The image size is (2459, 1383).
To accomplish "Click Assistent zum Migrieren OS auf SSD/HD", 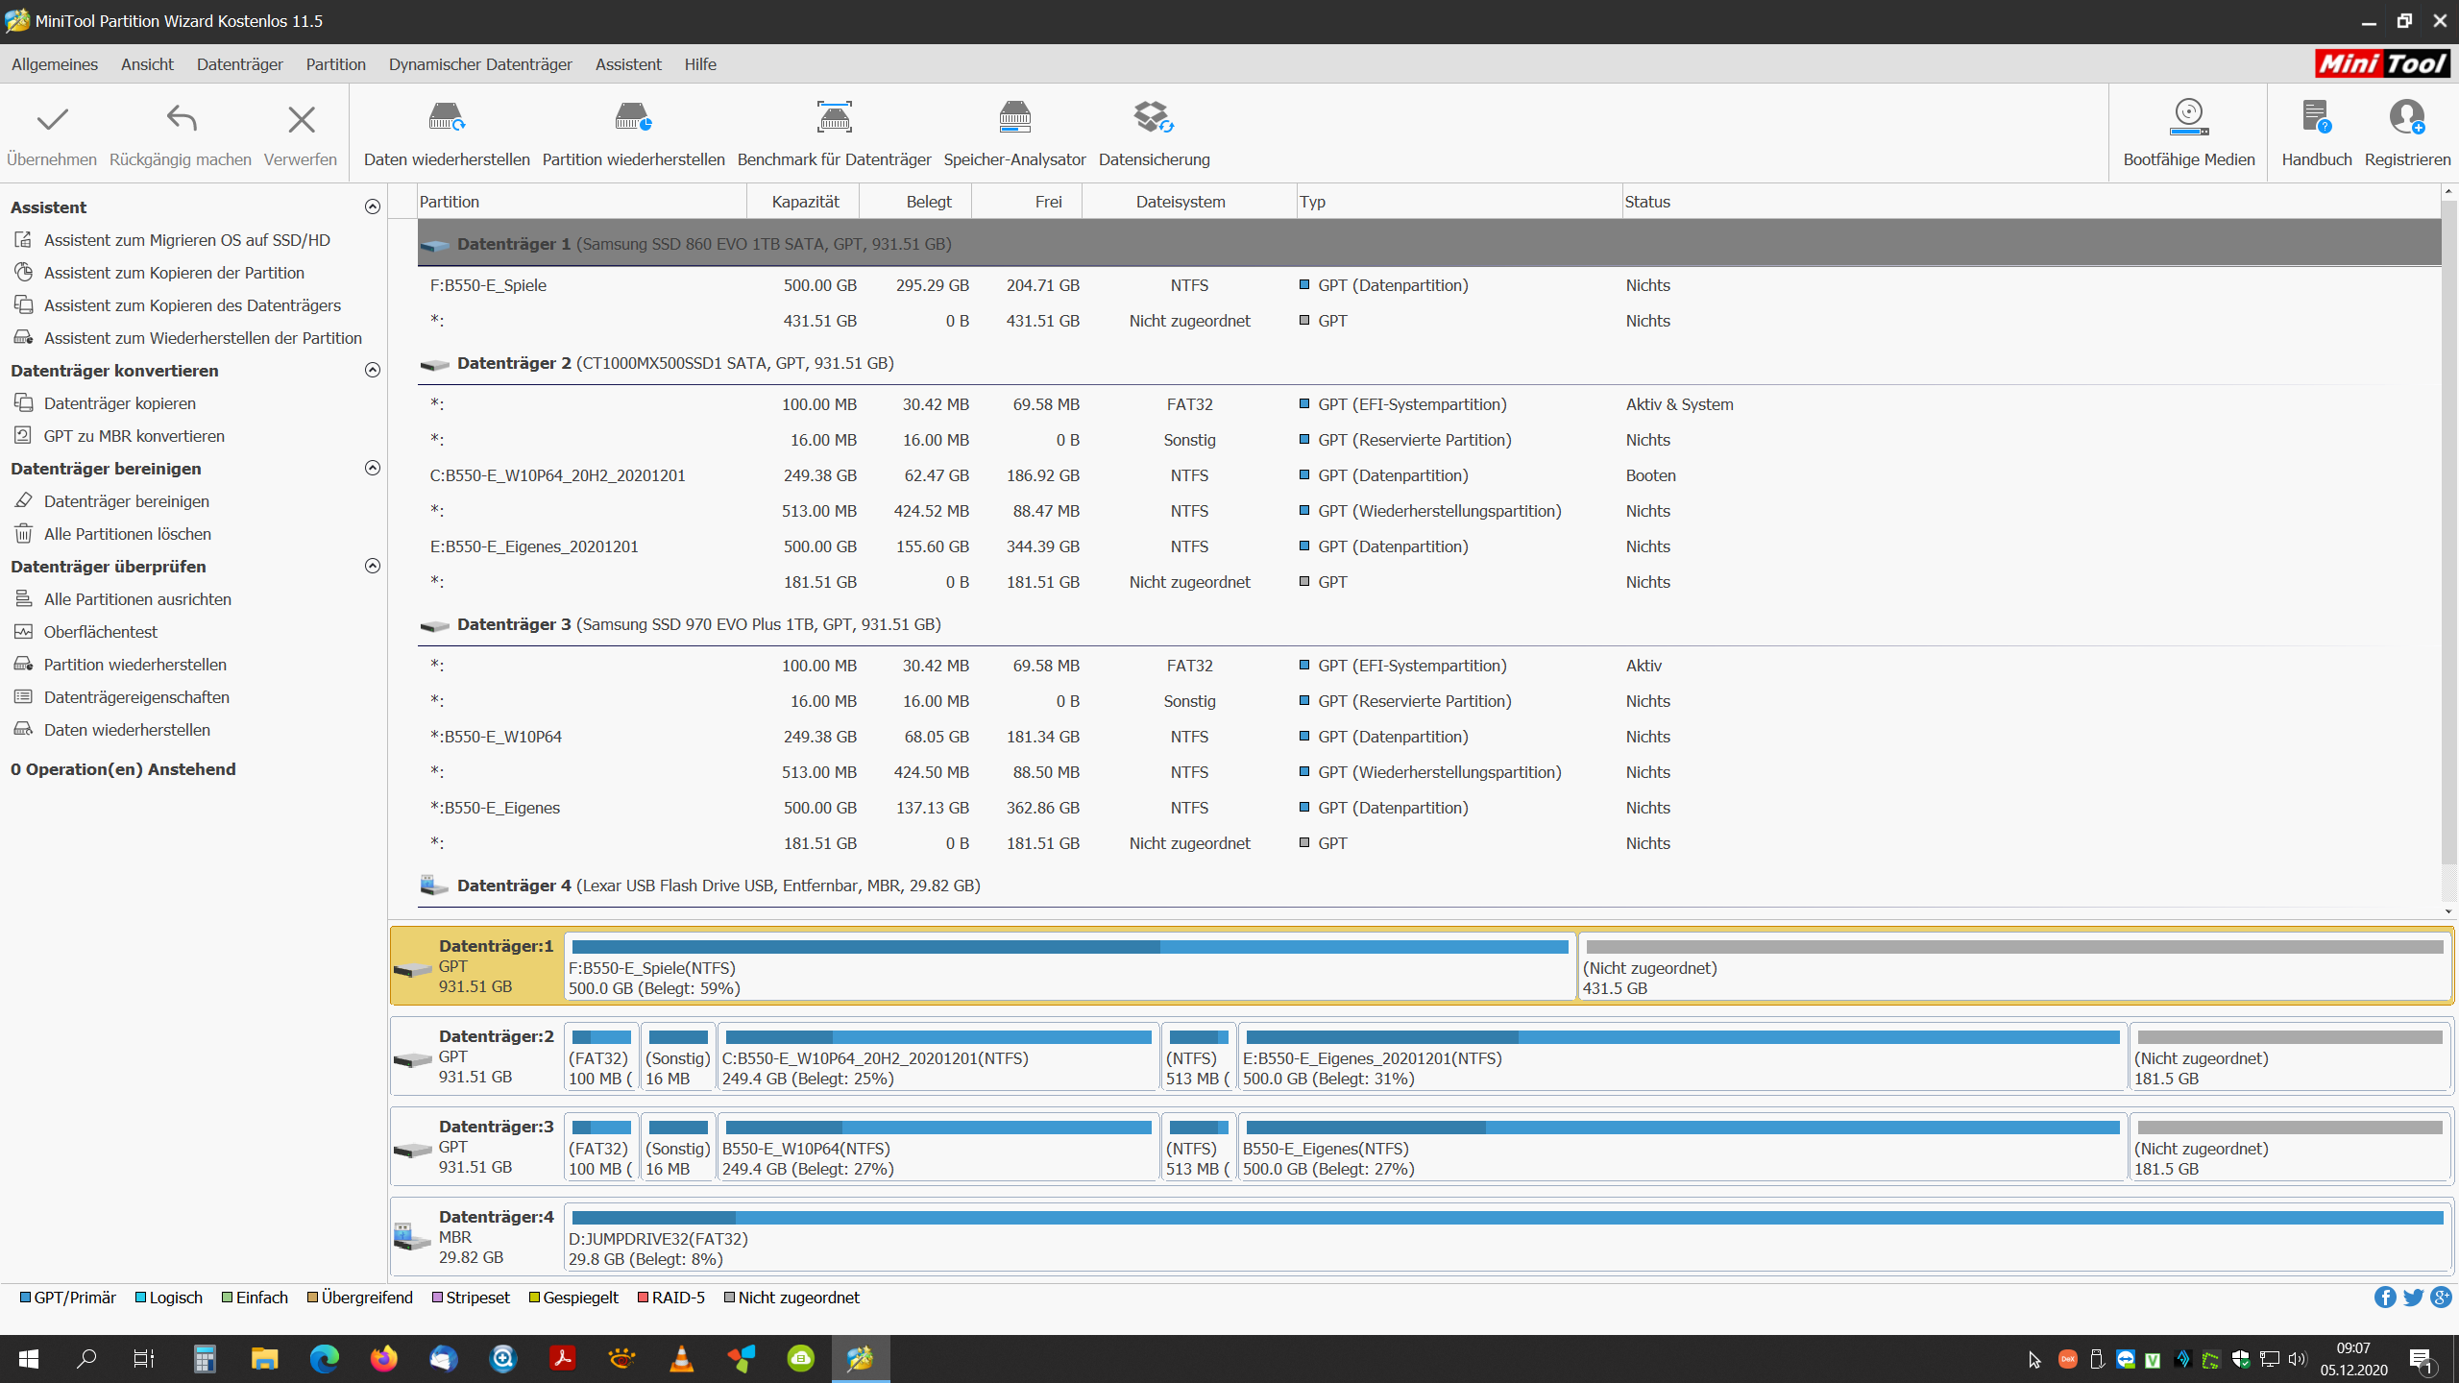I will (x=186, y=240).
